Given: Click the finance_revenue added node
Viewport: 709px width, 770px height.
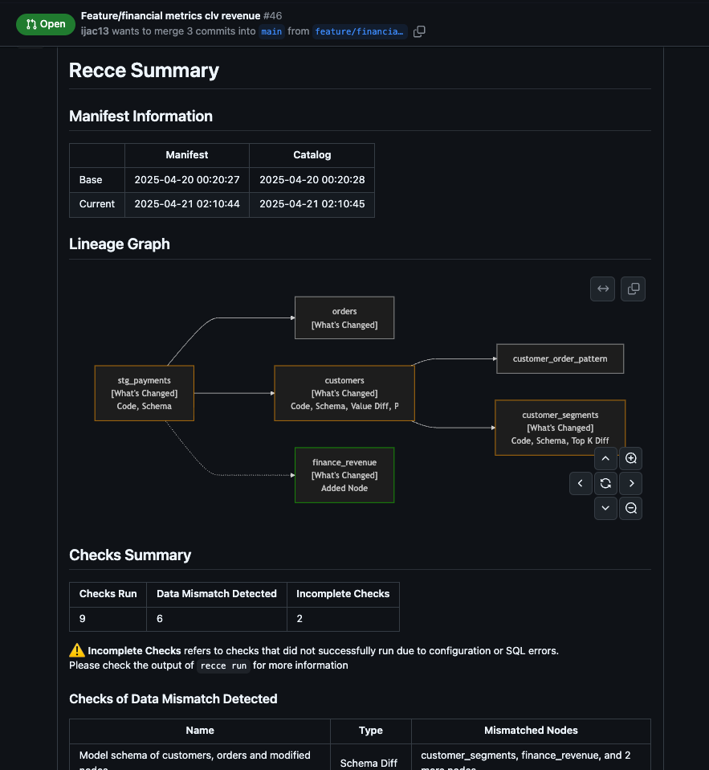Looking at the screenshot, I should click(344, 475).
